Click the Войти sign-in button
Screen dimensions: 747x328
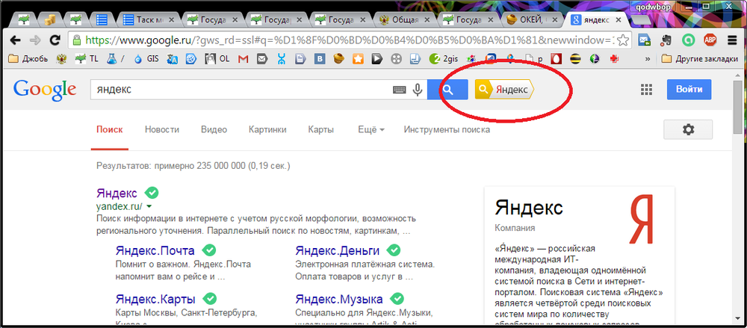[689, 89]
